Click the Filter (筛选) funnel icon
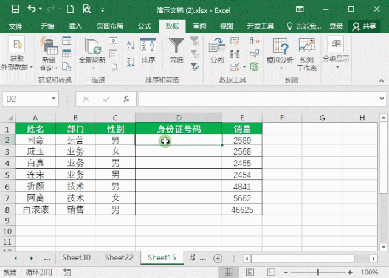Image resolution: width=389 pixels, height=278 pixels. click(176, 46)
